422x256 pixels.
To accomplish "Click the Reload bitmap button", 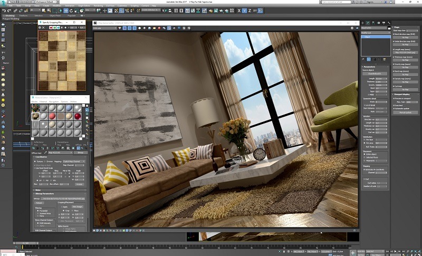I will (39, 203).
